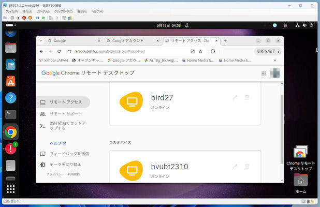This screenshot has width=320, height=207.
Task: Click フィードバックを送信
Action: coord(65,154)
